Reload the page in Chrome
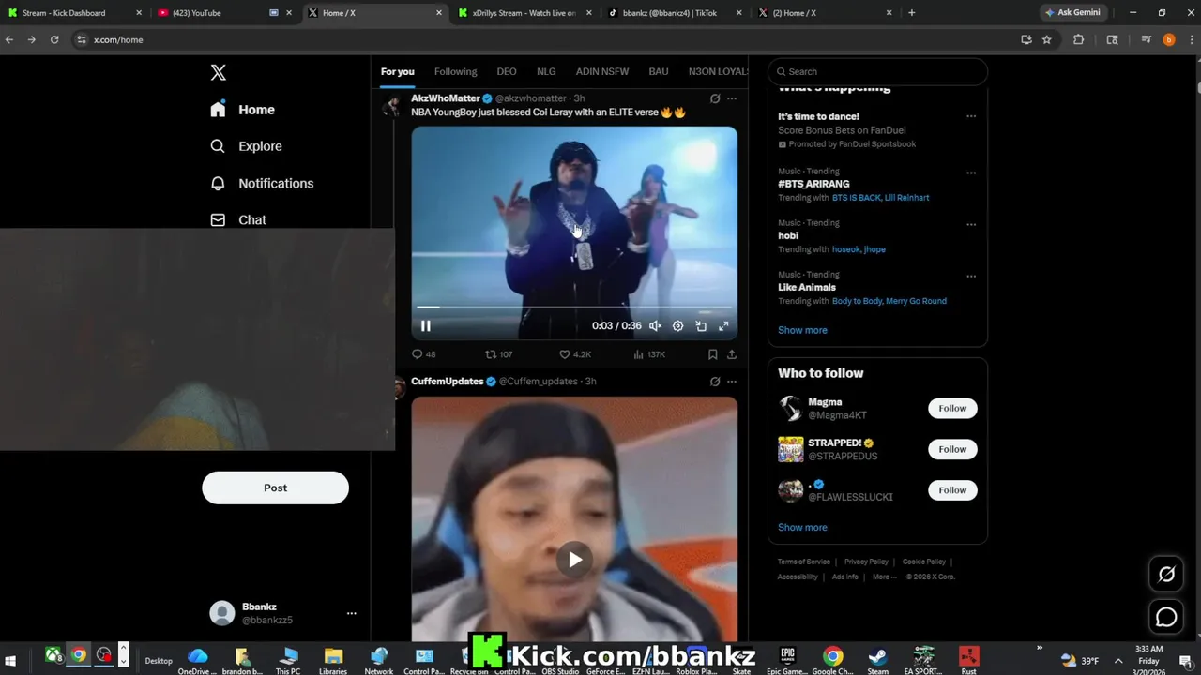 point(54,39)
